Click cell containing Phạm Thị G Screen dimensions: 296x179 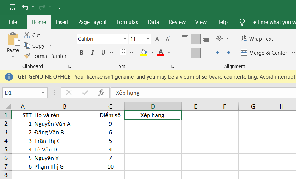click(x=65, y=166)
